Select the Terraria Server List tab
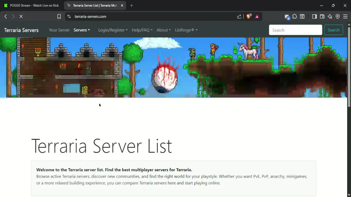 coord(95,5)
